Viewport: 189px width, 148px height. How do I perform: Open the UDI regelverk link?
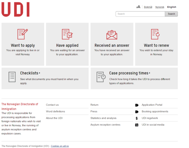click(150, 118)
